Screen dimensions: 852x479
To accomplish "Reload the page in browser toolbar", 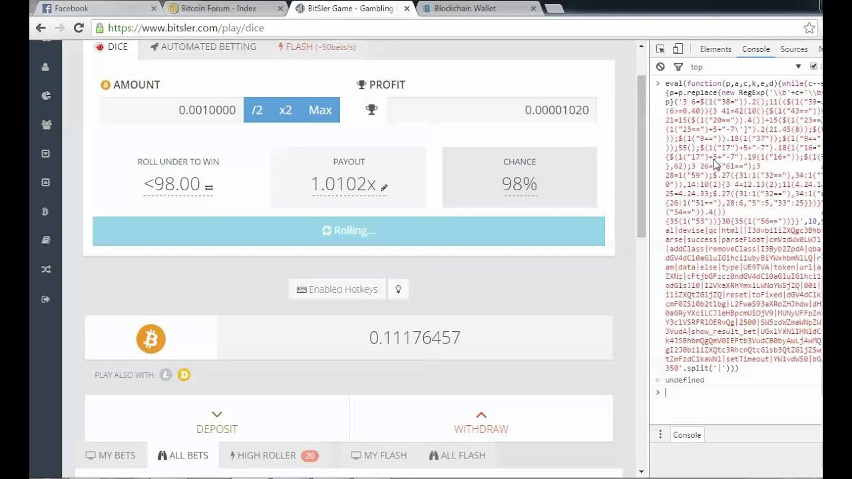I will coord(79,28).
